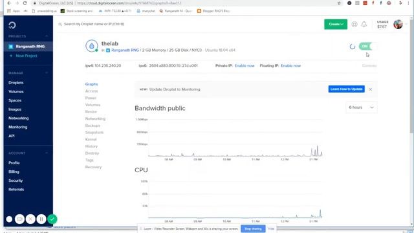The width and height of the screenshot is (414, 233).
Task: Open the Apps bookmark shortcut
Action: [13, 11]
